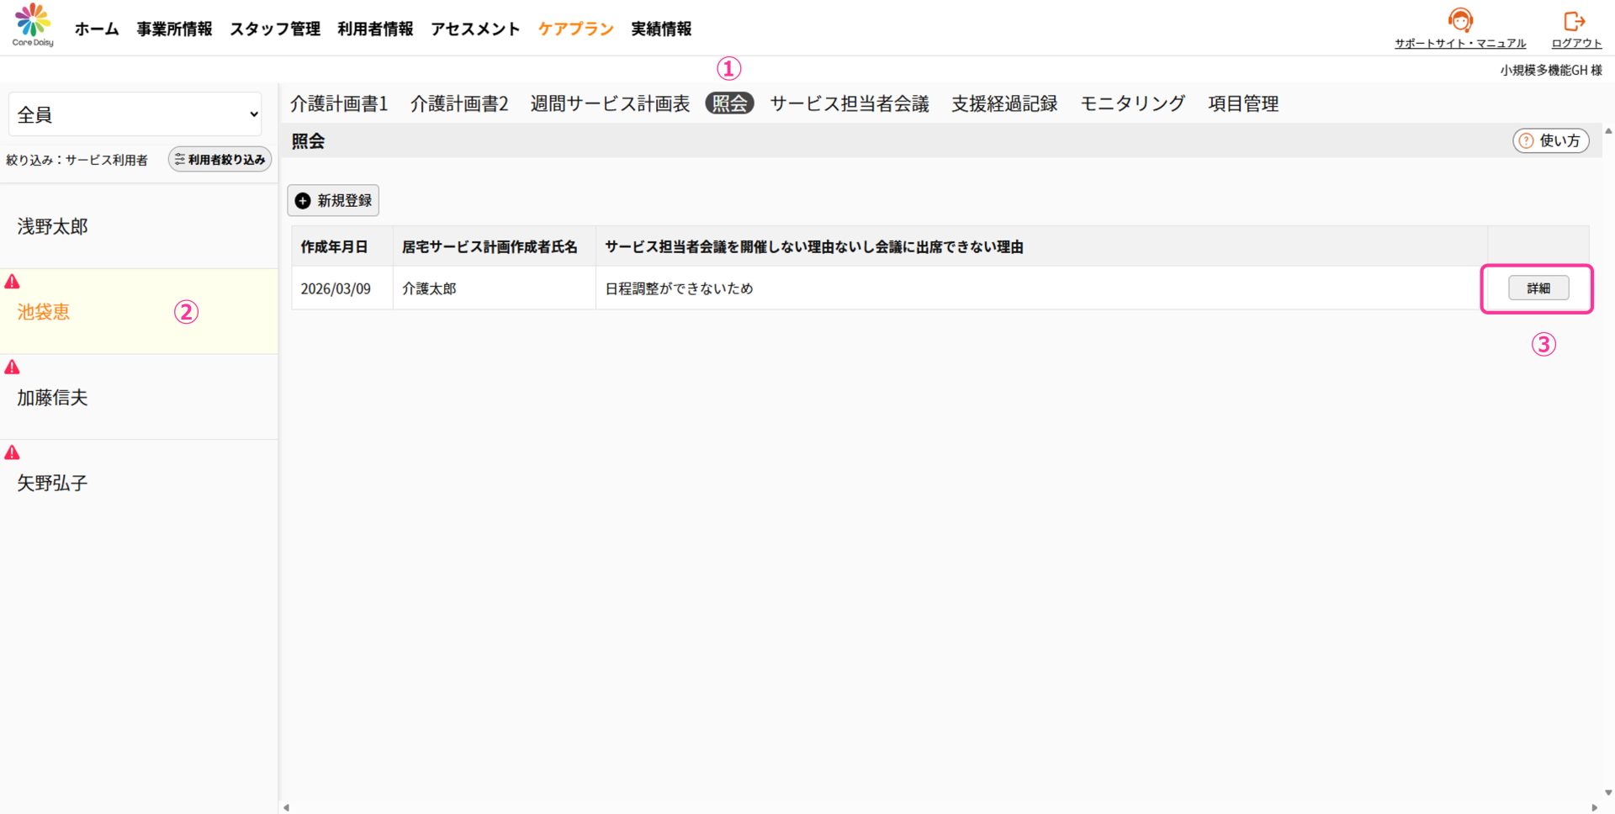Open the 利用者絞り込み filter button
1615x814 pixels.
(x=220, y=160)
